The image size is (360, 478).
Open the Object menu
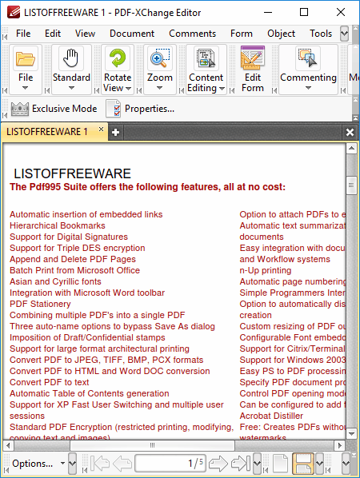click(281, 34)
